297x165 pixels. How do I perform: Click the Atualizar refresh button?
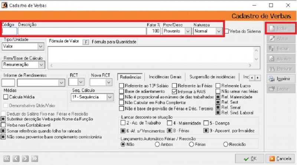(281, 59)
